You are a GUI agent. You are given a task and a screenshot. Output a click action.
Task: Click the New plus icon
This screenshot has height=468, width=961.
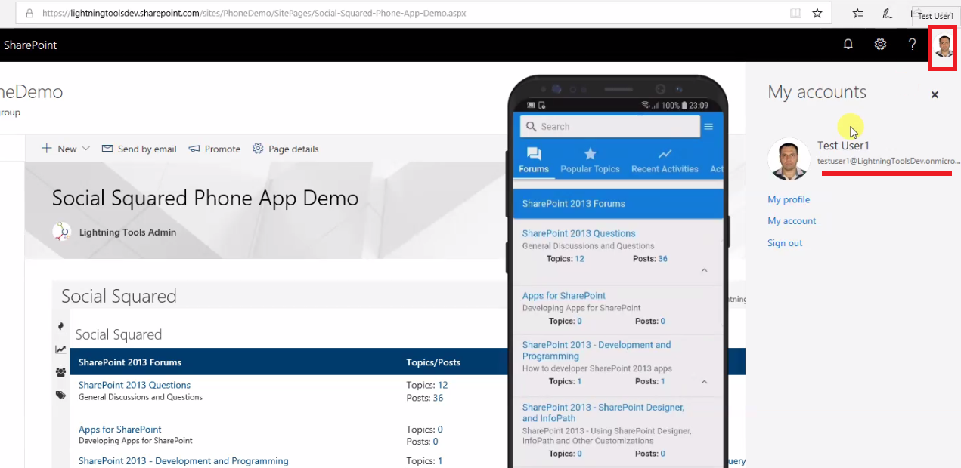tap(47, 149)
